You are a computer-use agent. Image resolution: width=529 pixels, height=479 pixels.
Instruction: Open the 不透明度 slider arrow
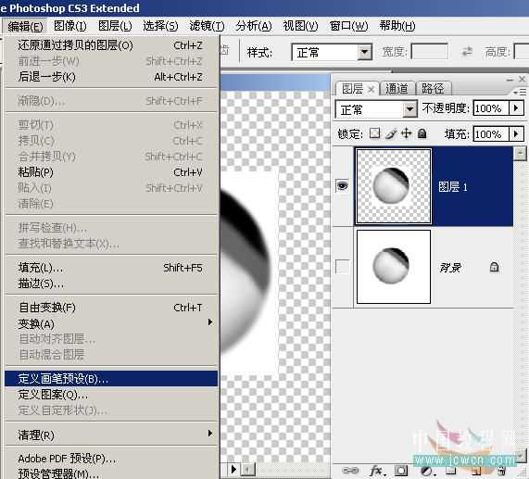pyautogui.click(x=516, y=108)
